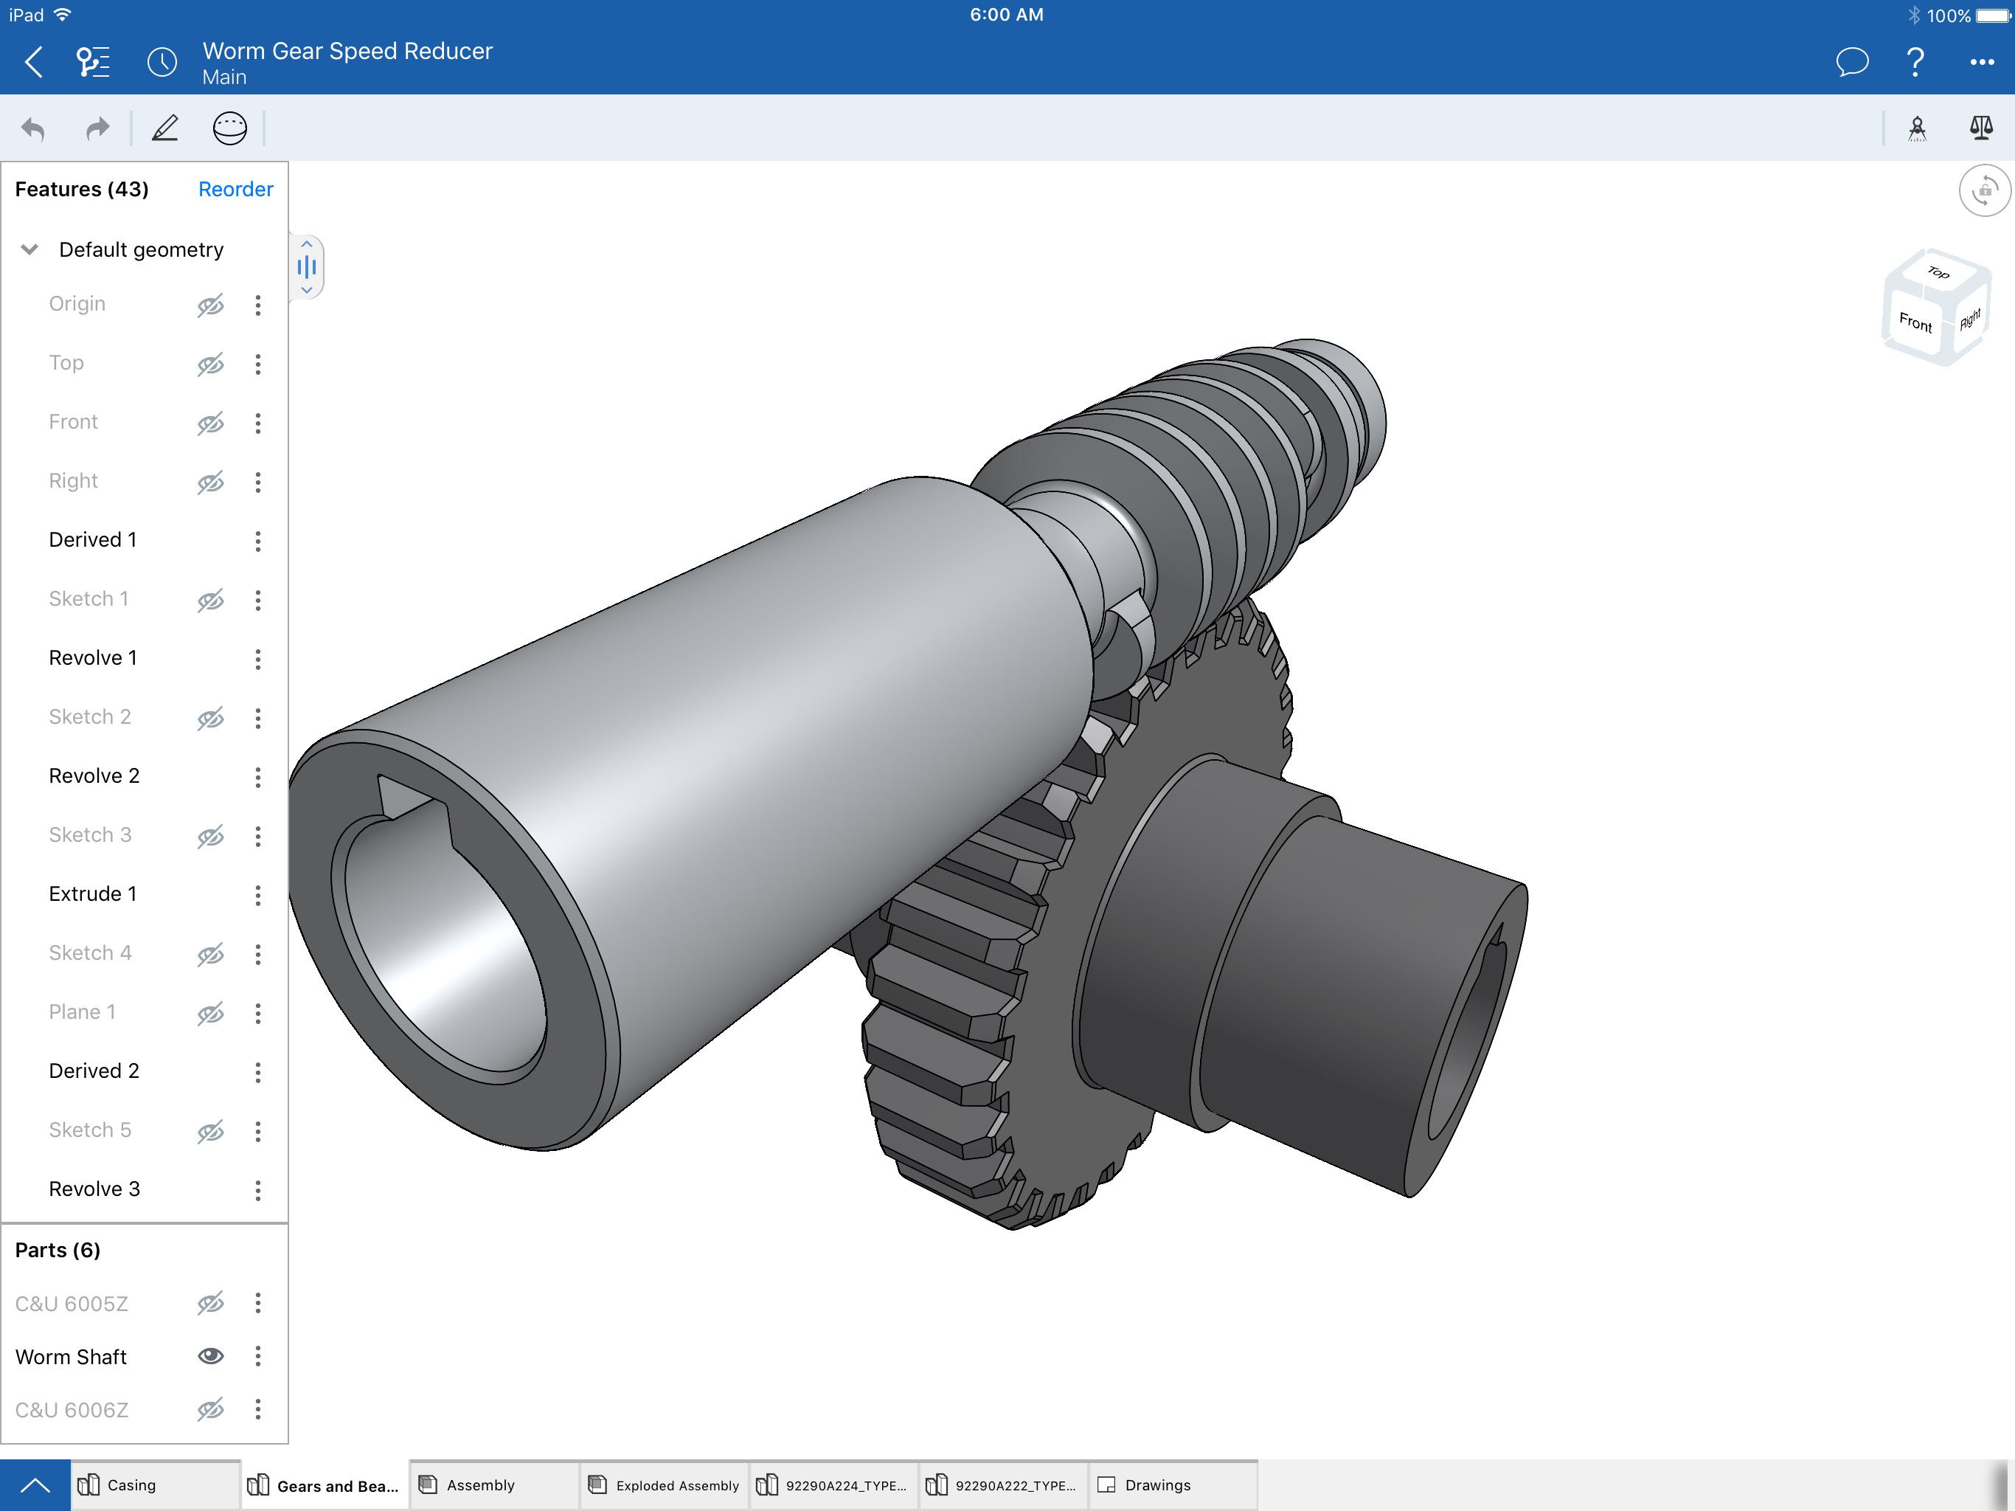The image size is (2015, 1511).
Task: Tap the Reorder link
Action: [235, 190]
